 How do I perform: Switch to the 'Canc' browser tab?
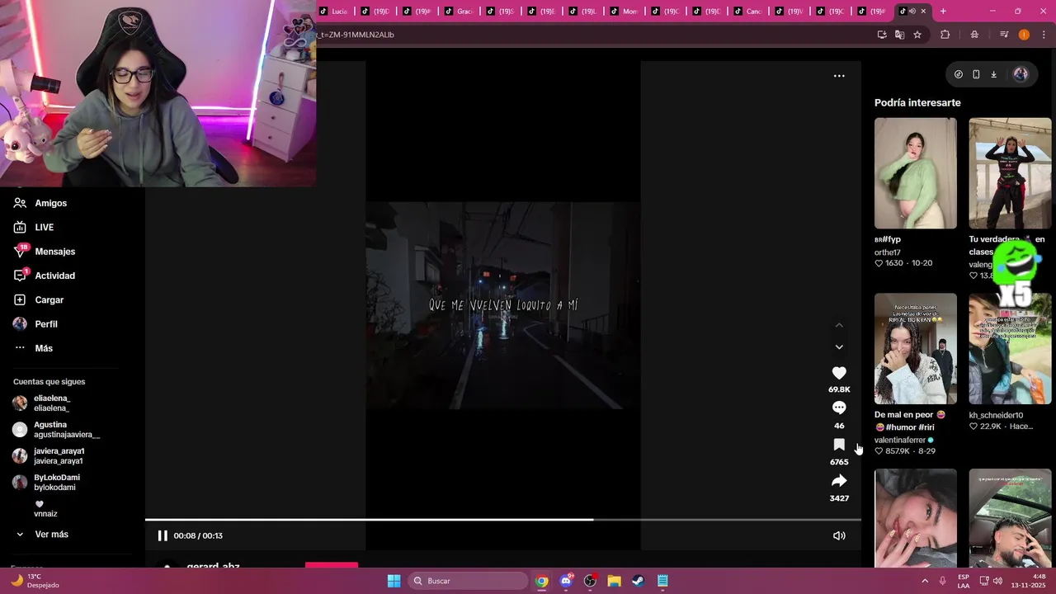point(749,12)
